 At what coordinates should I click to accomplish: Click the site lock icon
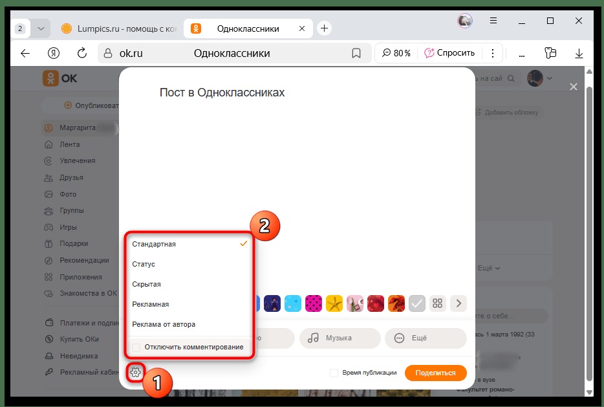(x=108, y=53)
